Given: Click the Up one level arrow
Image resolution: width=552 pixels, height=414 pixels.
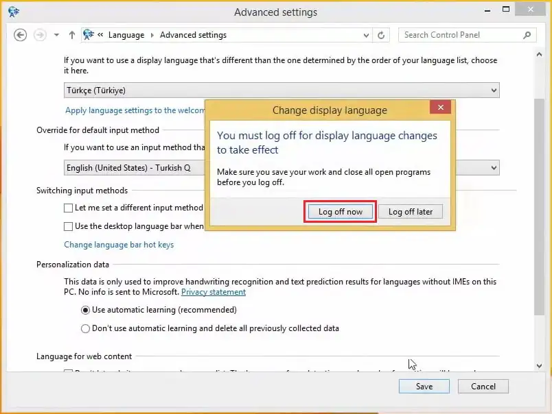Looking at the screenshot, I should [x=73, y=34].
